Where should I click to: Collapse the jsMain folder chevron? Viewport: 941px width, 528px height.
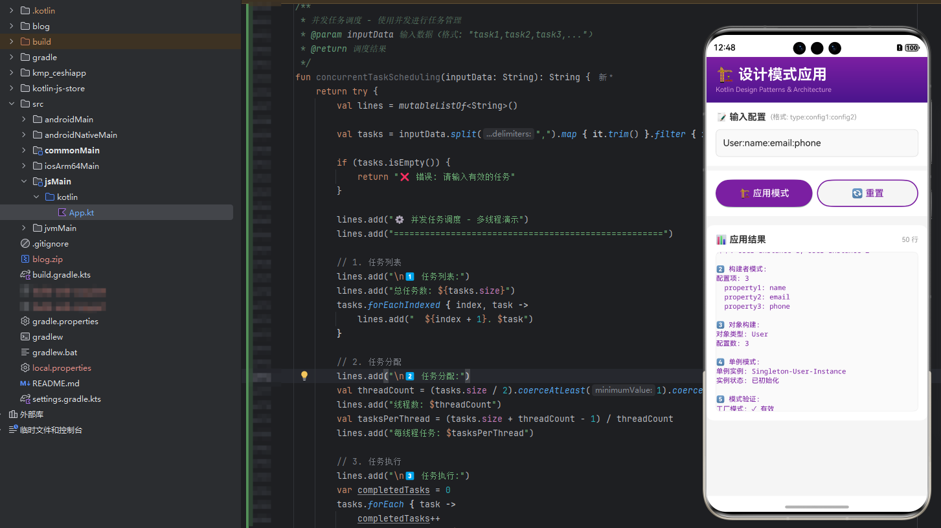[x=24, y=181]
